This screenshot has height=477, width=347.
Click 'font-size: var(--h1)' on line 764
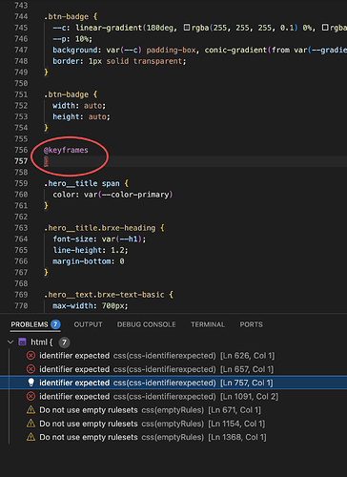click(x=99, y=239)
